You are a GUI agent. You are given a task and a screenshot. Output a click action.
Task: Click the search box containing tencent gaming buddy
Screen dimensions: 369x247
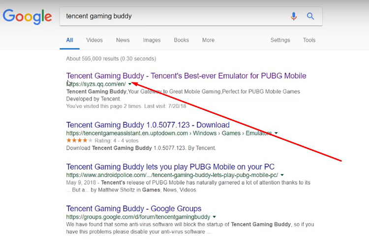pyautogui.click(x=190, y=16)
